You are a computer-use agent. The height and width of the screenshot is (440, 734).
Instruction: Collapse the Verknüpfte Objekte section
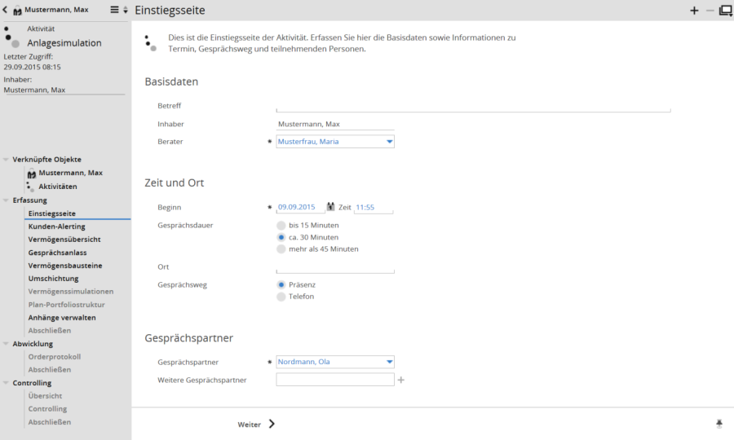pyautogui.click(x=7, y=160)
